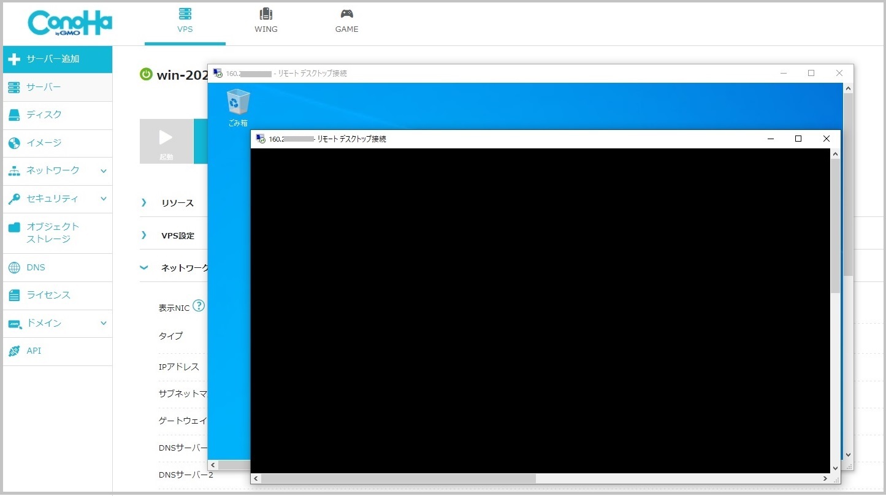The height and width of the screenshot is (496, 886).
Task: Open DNS in the sidebar
Action: pos(58,267)
